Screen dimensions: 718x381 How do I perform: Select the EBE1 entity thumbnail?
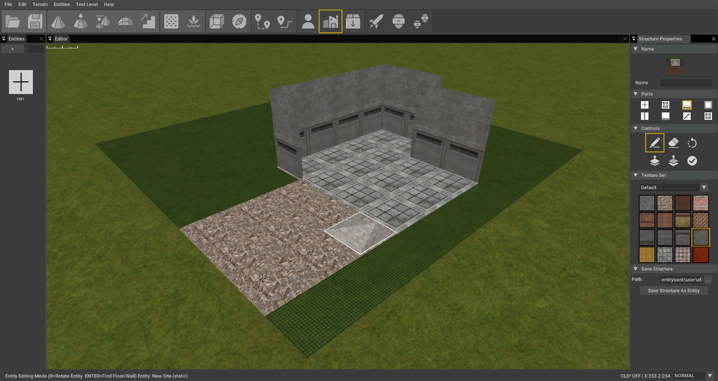point(21,82)
